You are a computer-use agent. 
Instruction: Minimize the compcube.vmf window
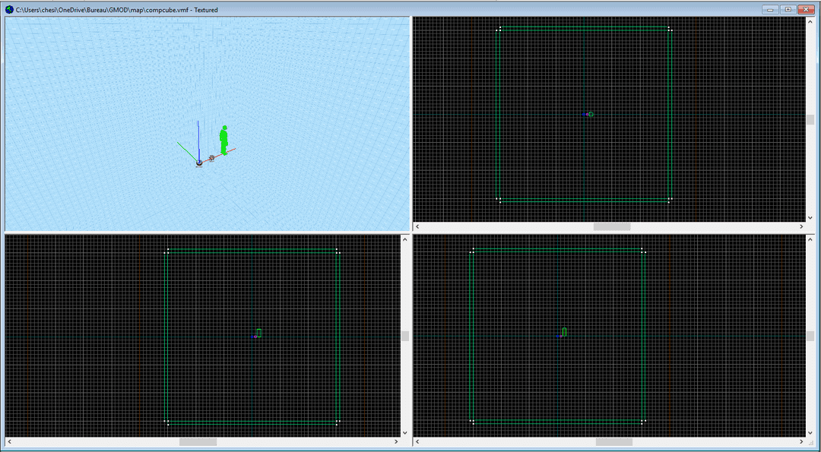tap(771, 9)
